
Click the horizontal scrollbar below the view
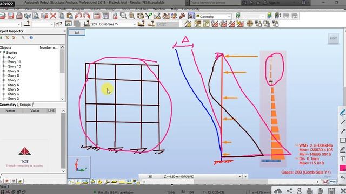(231, 182)
